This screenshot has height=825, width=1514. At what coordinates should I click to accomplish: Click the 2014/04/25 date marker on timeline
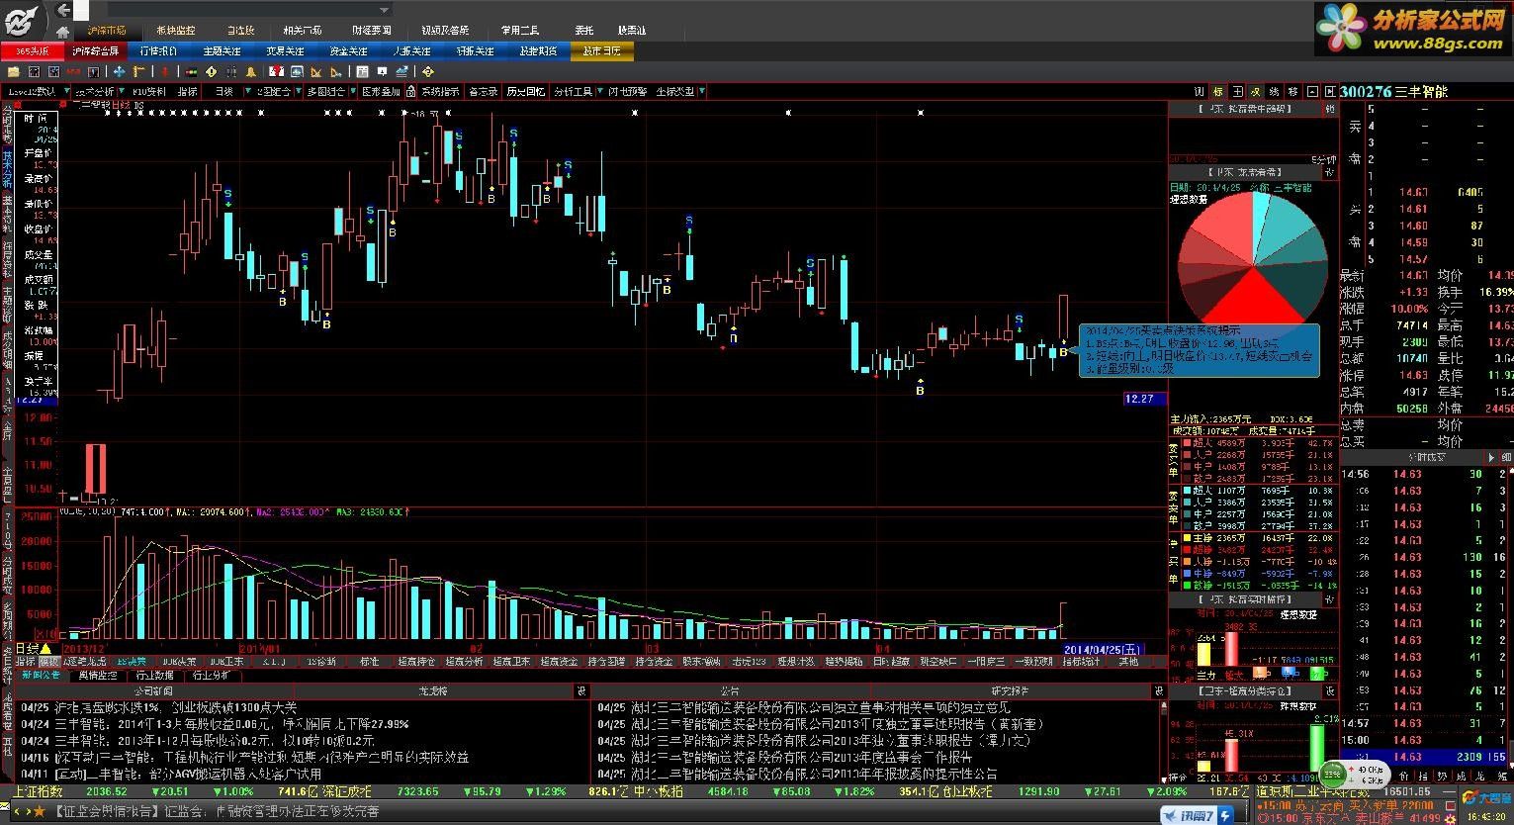pos(1104,649)
